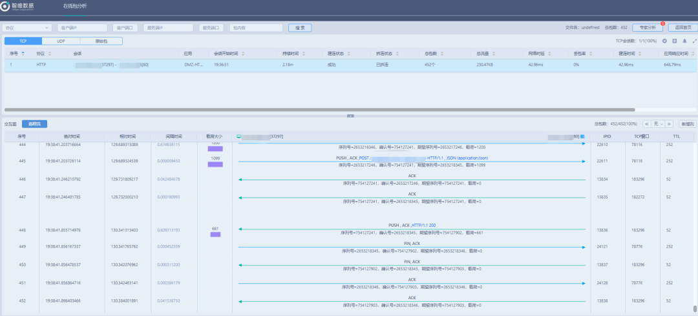The width and height of the screenshot is (698, 316).
Task: Select the HTTP session row 1
Action: point(349,65)
